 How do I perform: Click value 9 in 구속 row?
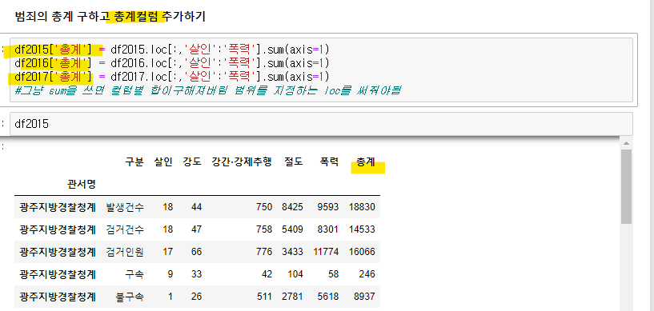tap(171, 274)
